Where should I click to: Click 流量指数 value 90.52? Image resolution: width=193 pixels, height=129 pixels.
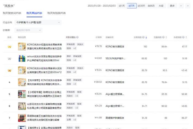click(x=164, y=106)
